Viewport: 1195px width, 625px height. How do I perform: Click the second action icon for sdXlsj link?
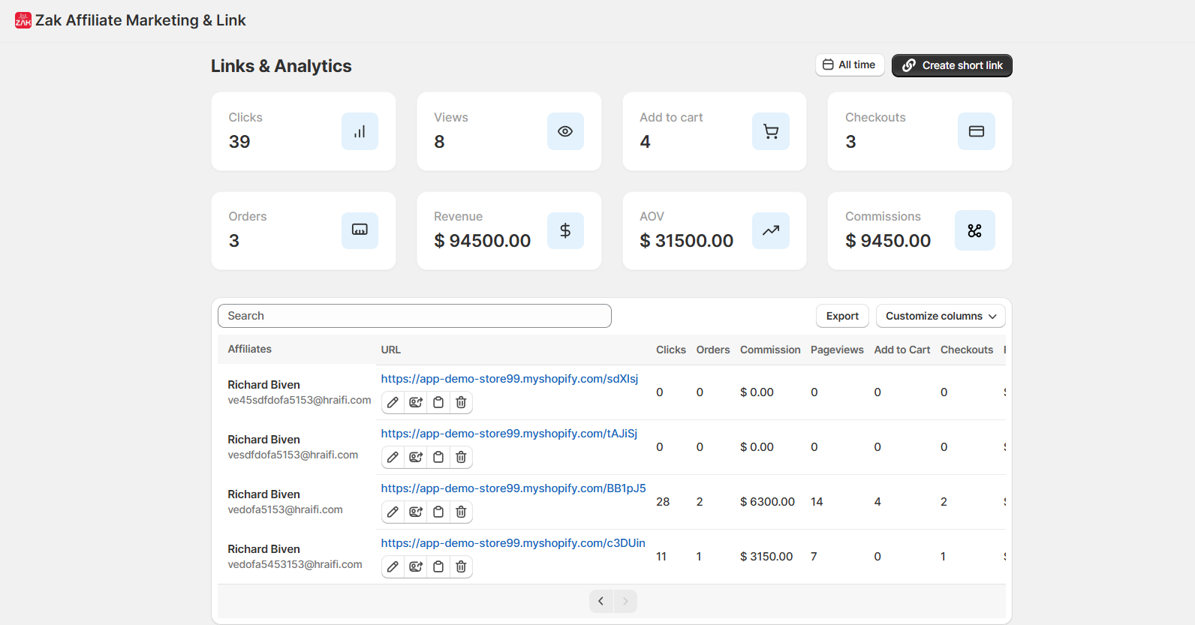[x=416, y=402]
